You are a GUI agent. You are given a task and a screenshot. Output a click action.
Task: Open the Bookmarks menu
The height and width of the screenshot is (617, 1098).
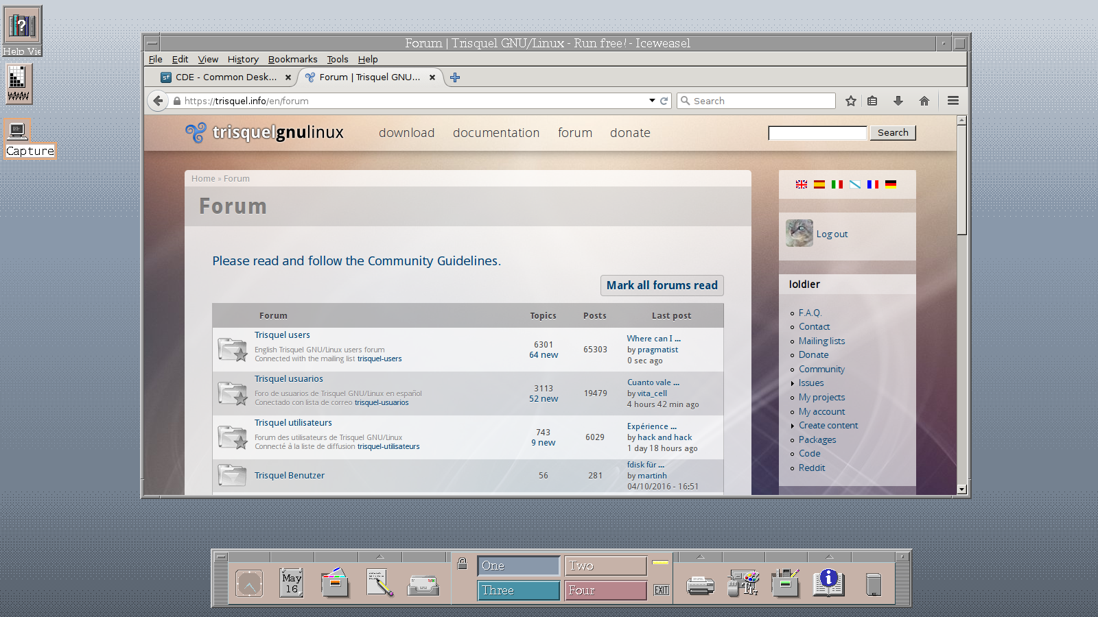pyautogui.click(x=293, y=60)
